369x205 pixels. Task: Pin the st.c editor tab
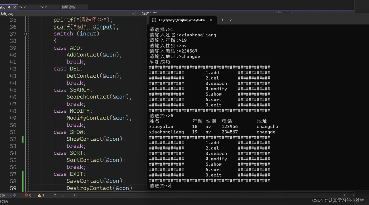(9, 7)
